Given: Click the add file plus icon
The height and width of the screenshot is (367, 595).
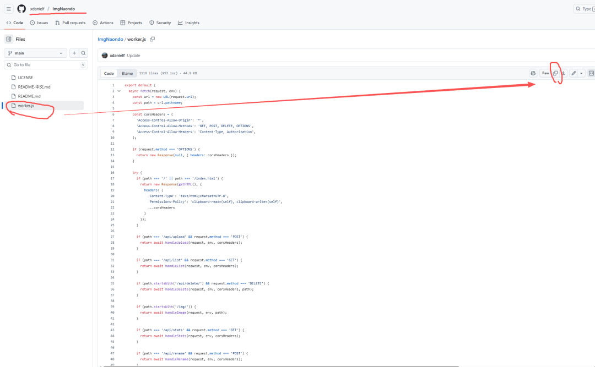Looking at the screenshot, I should click(x=74, y=53).
